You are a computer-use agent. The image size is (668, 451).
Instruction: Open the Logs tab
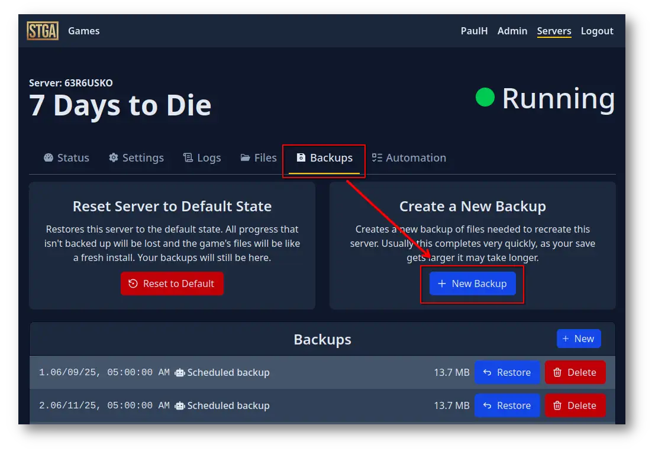(x=202, y=157)
